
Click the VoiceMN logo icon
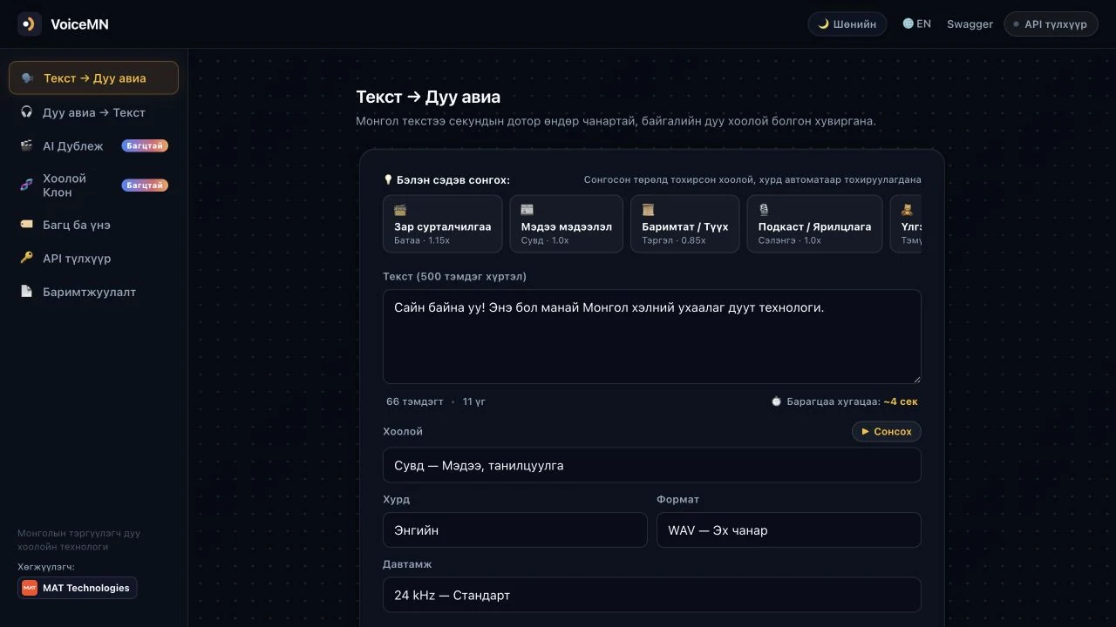click(30, 24)
